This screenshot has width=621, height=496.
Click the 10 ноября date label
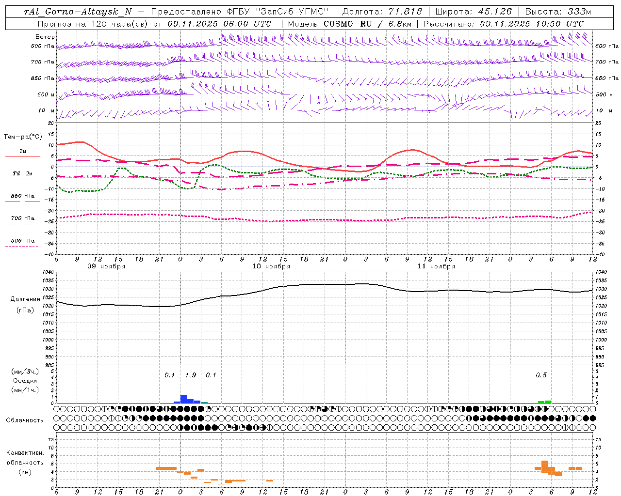[x=271, y=266]
